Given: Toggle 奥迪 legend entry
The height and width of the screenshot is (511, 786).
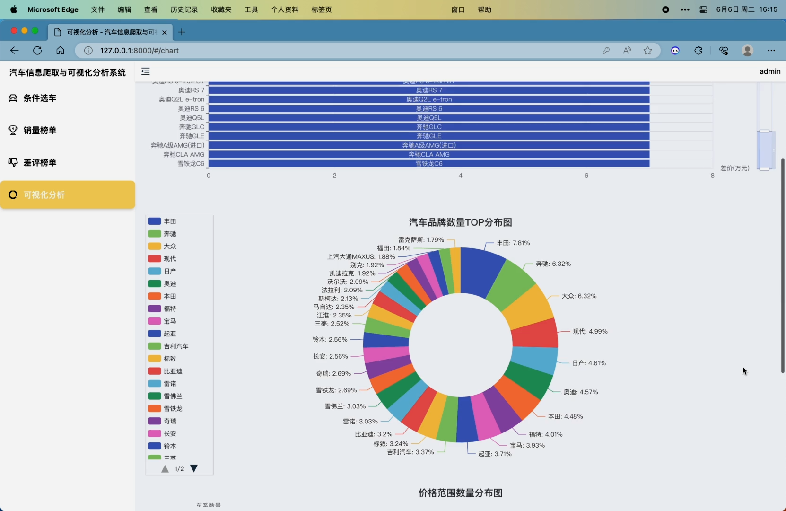Looking at the screenshot, I should tap(162, 283).
